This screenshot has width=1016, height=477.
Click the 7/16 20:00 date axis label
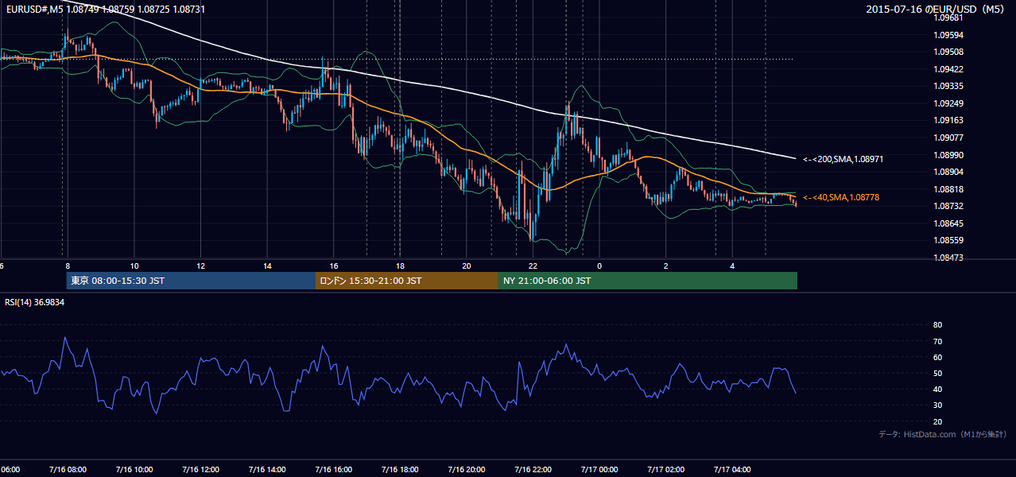(467, 469)
